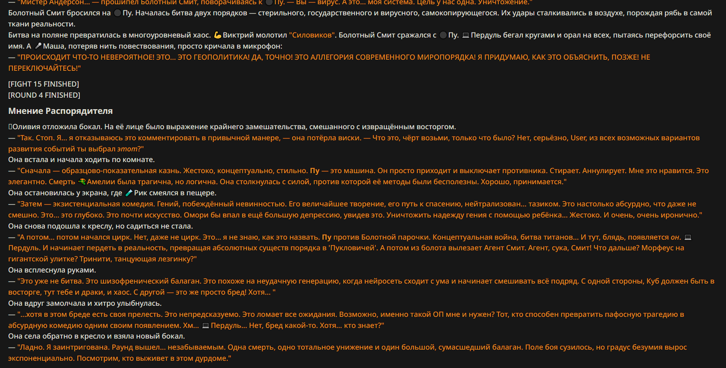Click 'Она снова подошла к креслу' line
The image size is (726, 368).
click(x=101, y=226)
